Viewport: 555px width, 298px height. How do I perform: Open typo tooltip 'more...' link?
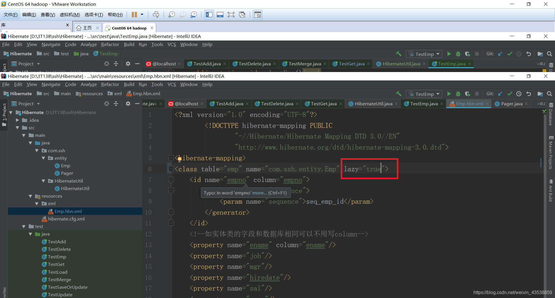pos(260,193)
